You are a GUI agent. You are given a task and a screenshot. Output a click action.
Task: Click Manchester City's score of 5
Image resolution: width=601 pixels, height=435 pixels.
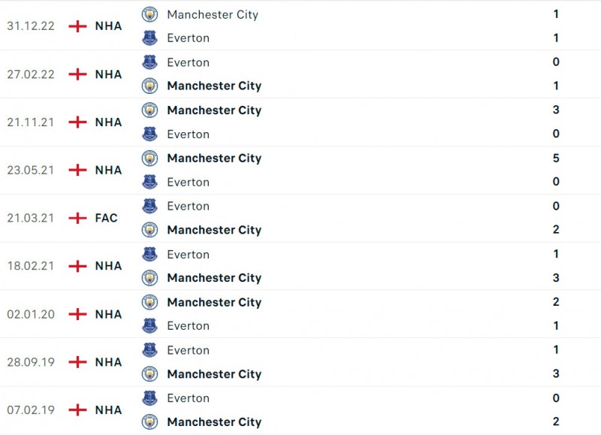coord(556,159)
